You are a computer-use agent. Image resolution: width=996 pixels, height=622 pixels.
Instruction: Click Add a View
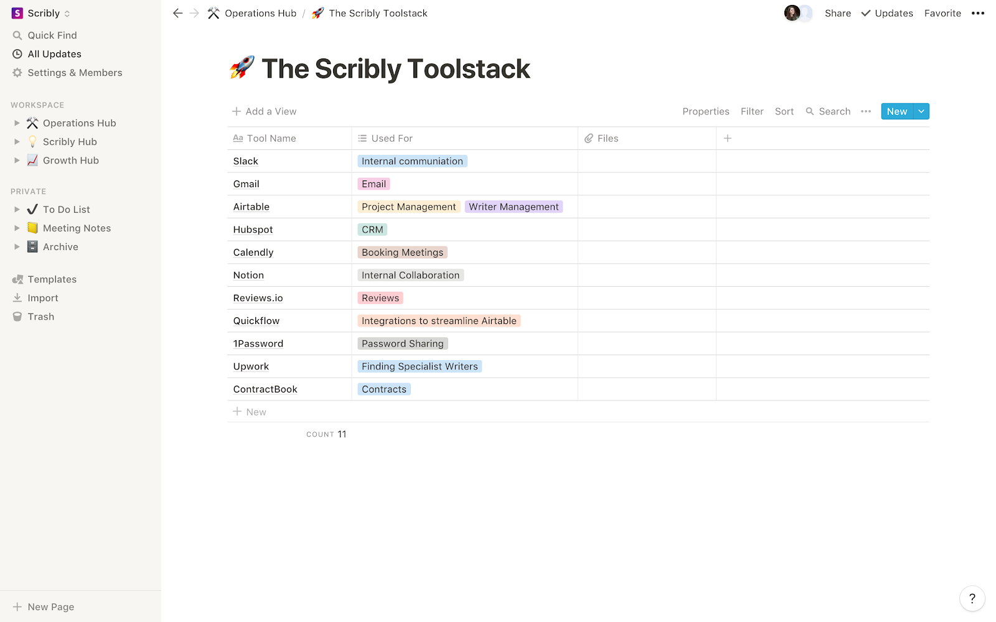(x=265, y=111)
